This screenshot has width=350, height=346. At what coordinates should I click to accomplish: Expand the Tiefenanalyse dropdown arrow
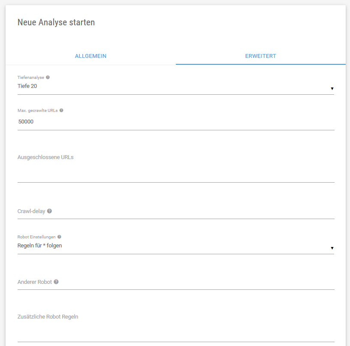(332, 89)
